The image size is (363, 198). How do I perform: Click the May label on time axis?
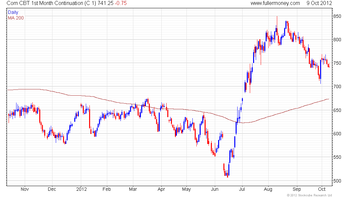click(x=186, y=189)
